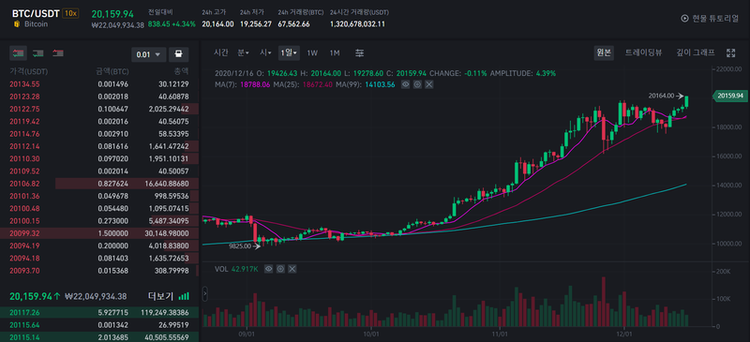Open the 분 minute interval dropdown
Screen dimensions: 750x342
244,53
